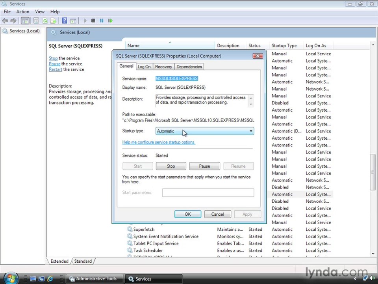Click the Restart Service toolbar icon
The width and height of the screenshot is (378, 284).
pyautogui.click(x=110, y=21)
